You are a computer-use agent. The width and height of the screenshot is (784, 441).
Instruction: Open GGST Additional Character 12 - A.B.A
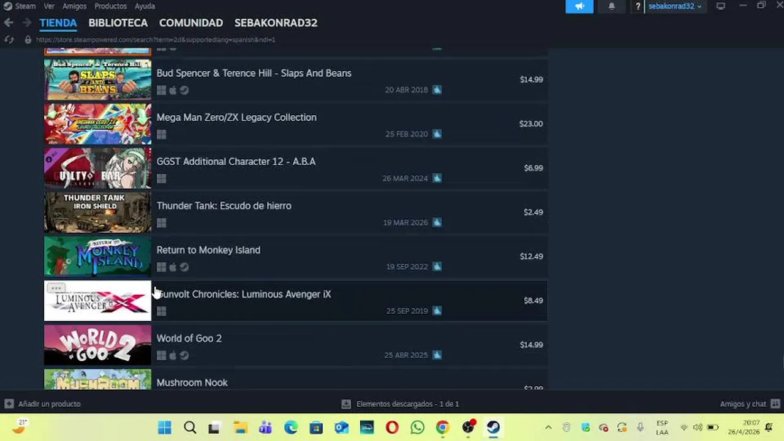(x=236, y=161)
